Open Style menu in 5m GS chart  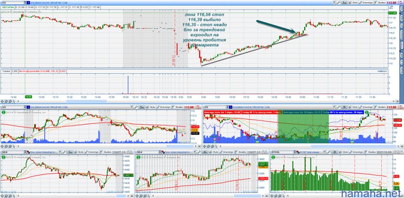pyautogui.click(x=151, y=107)
